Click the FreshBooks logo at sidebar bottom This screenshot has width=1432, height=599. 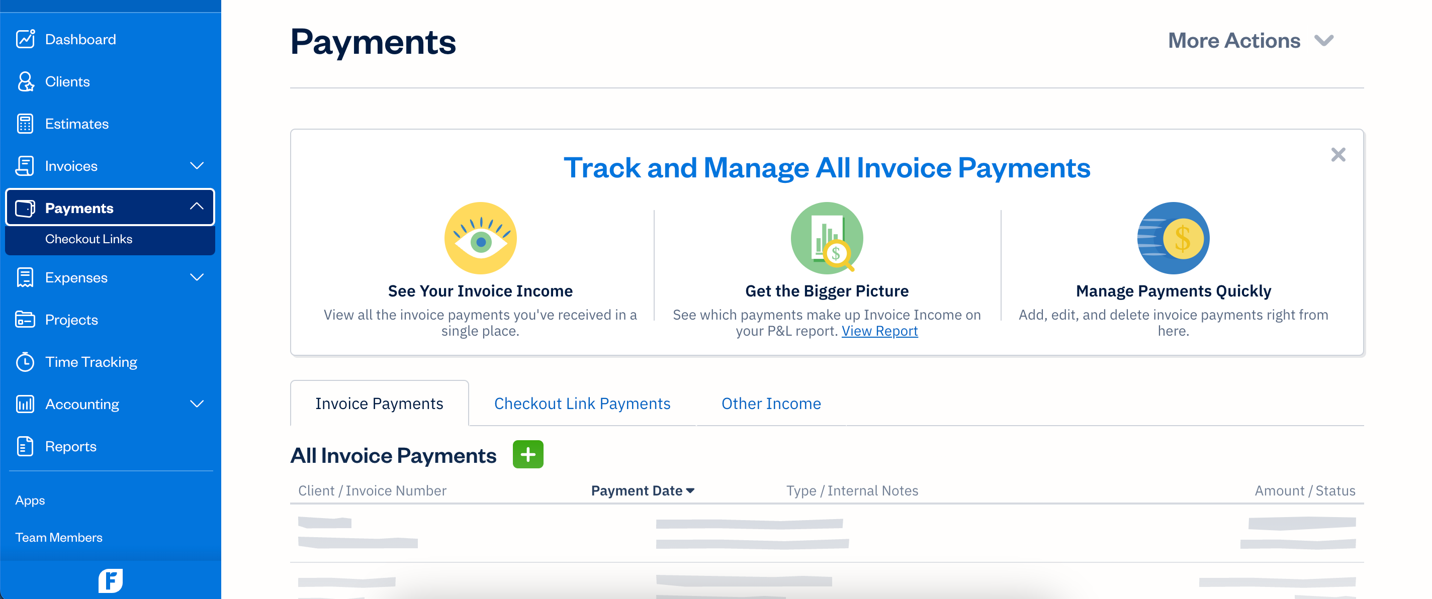coord(111,581)
